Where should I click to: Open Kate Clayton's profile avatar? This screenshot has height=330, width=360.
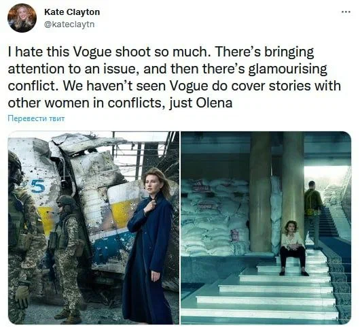pyautogui.click(x=22, y=18)
